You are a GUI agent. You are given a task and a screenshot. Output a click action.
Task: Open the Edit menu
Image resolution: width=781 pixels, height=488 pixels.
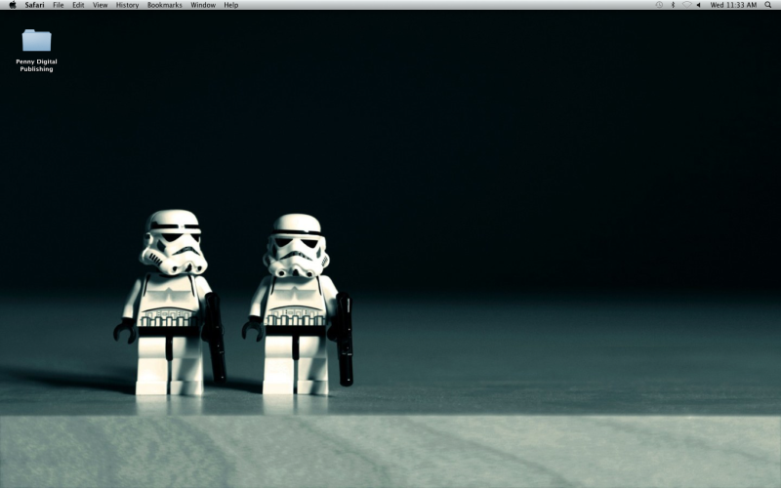78,5
